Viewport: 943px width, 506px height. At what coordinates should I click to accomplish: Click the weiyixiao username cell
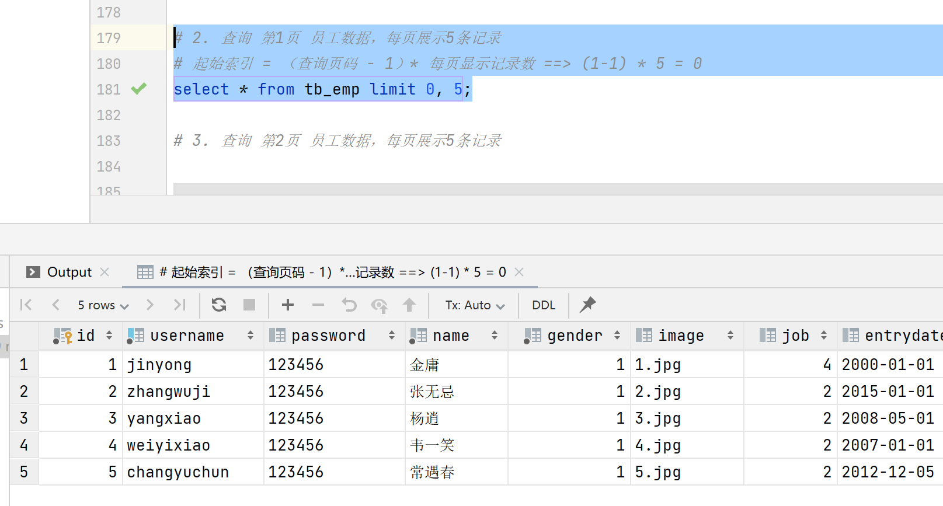coord(193,445)
